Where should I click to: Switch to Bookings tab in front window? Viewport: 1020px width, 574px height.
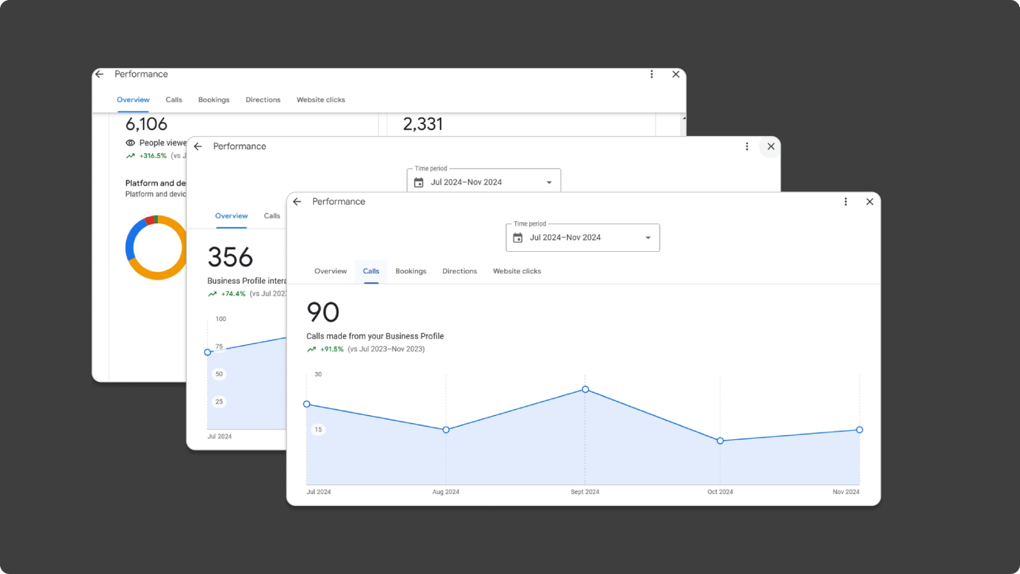click(x=411, y=271)
